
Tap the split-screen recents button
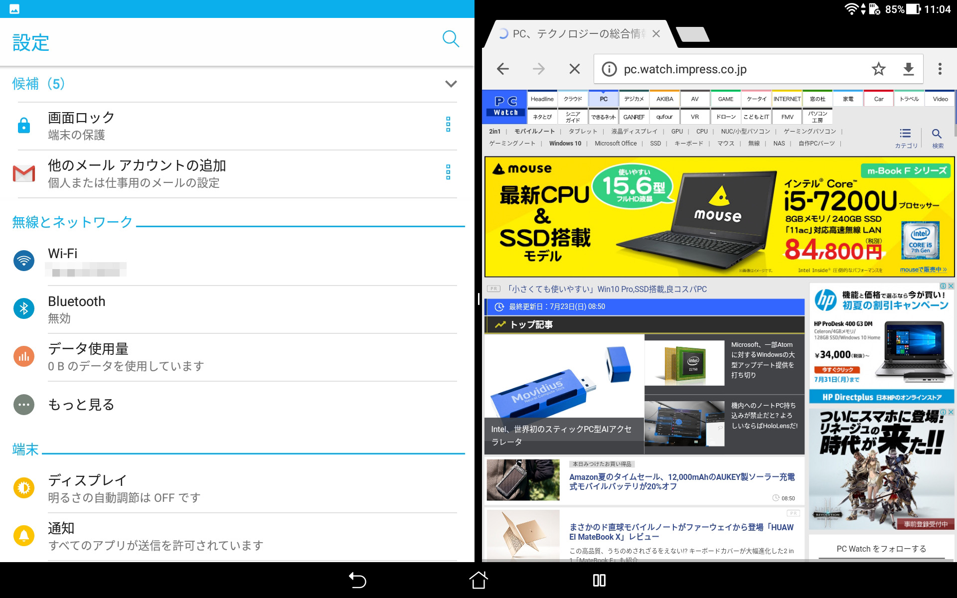pos(599,581)
